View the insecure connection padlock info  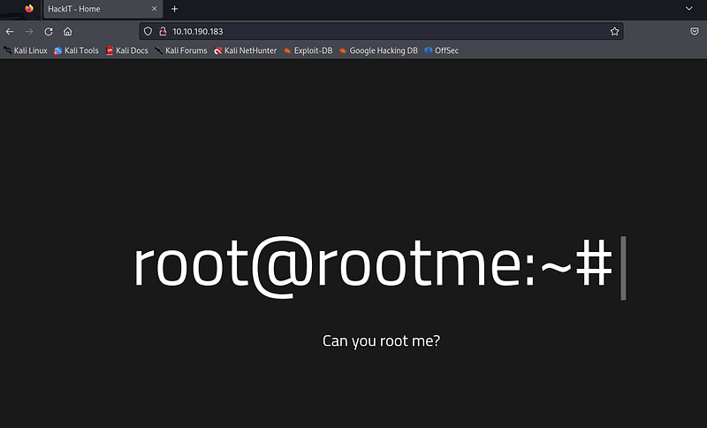[163, 32]
